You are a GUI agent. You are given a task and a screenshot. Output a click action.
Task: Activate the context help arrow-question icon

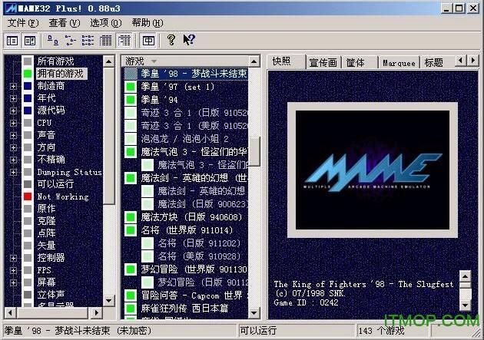[189, 40]
